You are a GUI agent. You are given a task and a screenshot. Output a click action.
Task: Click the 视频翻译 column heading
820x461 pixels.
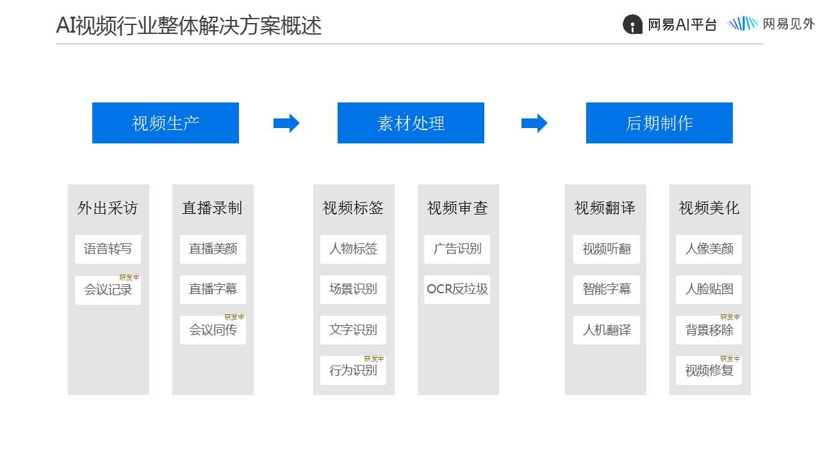click(x=605, y=208)
